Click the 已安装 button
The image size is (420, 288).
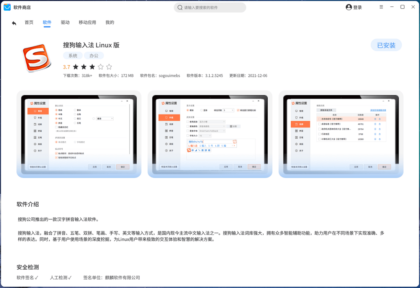[x=386, y=45]
